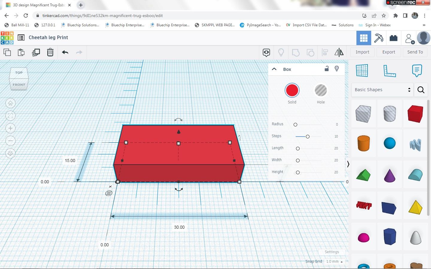Click the TOP face of view cube

click(x=19, y=73)
